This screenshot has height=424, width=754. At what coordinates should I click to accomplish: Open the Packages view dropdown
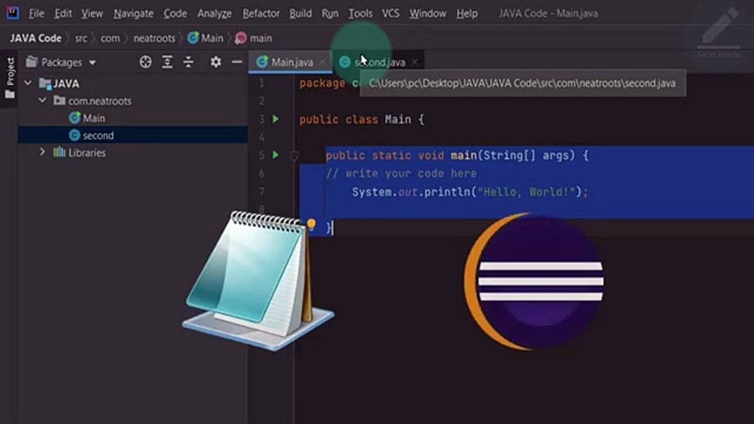point(61,62)
